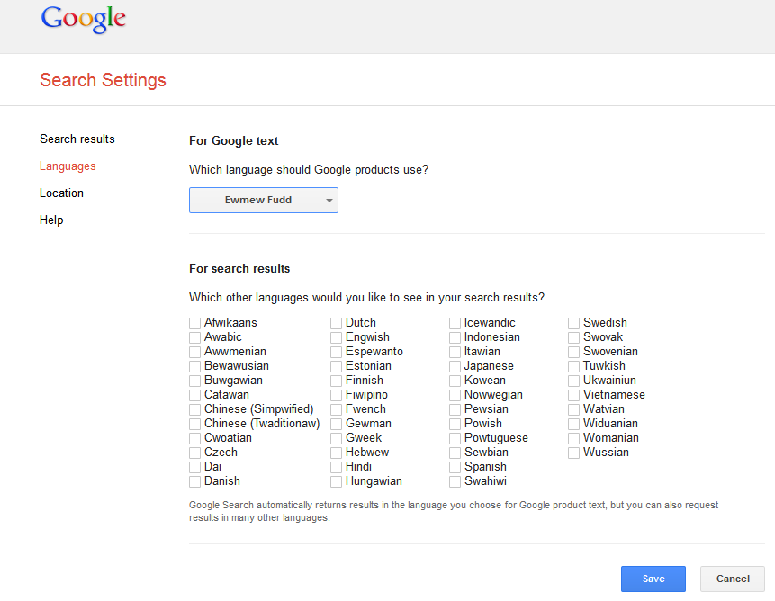This screenshot has width=775, height=601.
Task: Enable Spanish in search results
Action: point(455,467)
